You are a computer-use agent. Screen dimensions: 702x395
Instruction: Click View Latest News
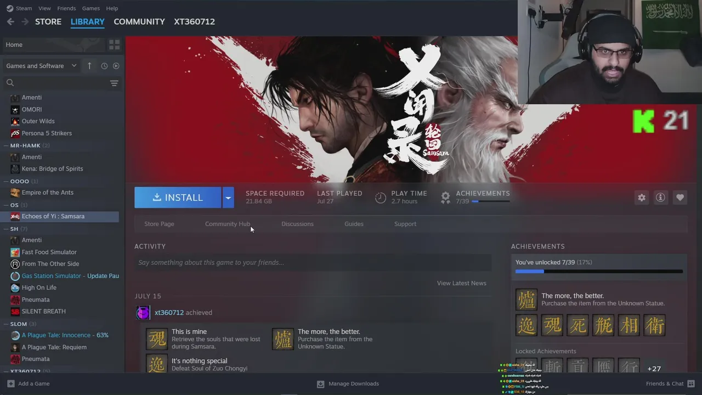point(461,283)
